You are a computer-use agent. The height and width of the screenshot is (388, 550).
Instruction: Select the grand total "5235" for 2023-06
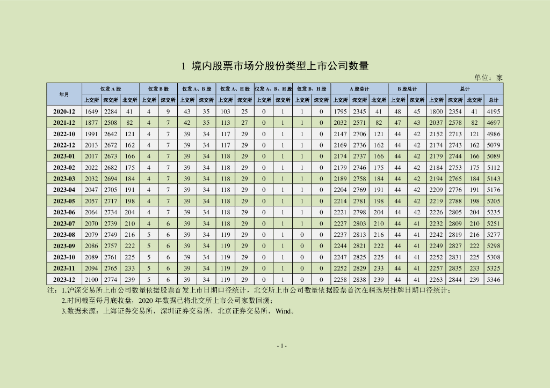click(x=494, y=212)
